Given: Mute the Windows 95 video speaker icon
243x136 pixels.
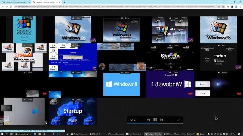Looking at the screenshot, I should click(73, 18).
